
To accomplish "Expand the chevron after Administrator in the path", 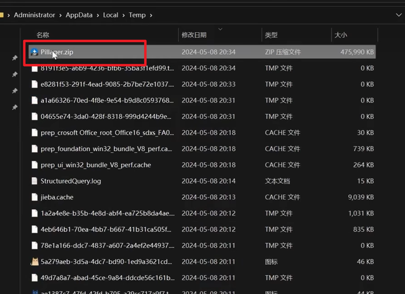I will (60, 15).
